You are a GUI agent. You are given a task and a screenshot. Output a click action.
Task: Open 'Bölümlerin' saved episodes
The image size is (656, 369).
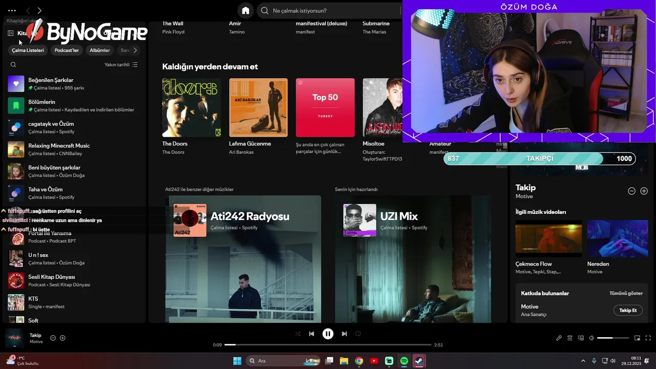click(x=74, y=106)
